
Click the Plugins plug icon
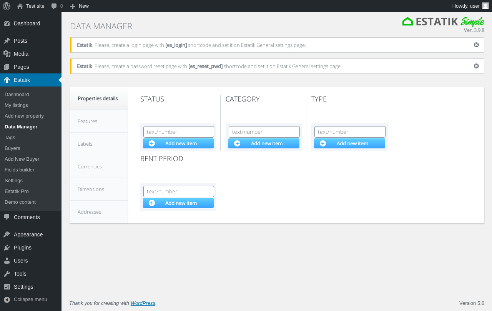pyautogui.click(x=7, y=248)
